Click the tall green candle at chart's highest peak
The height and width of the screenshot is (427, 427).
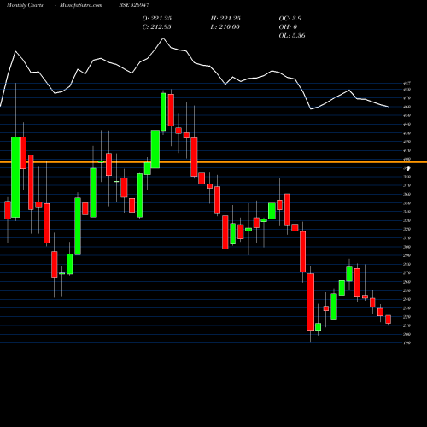point(163,112)
